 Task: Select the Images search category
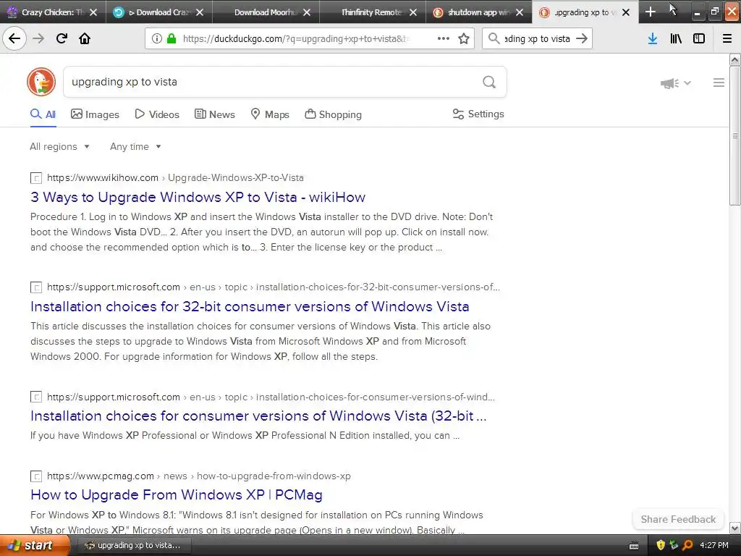point(95,114)
